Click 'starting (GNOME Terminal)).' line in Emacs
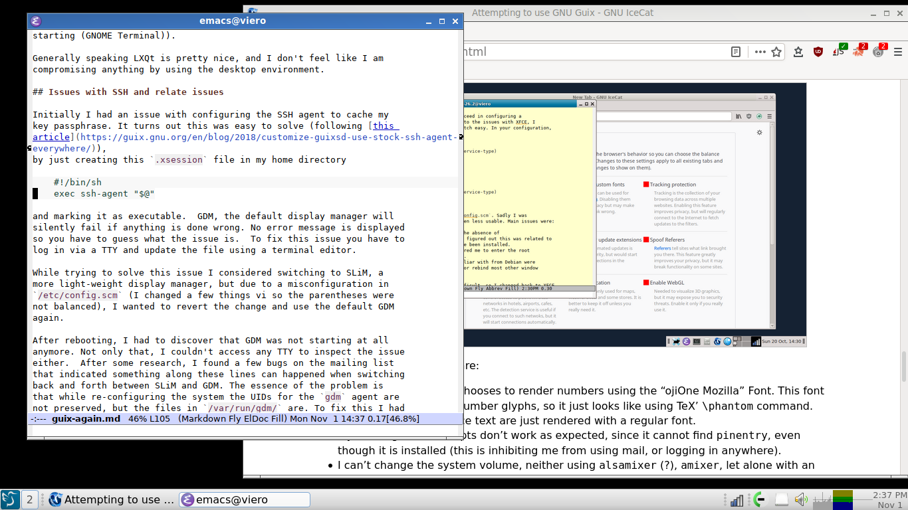The width and height of the screenshot is (908, 510). (x=104, y=35)
